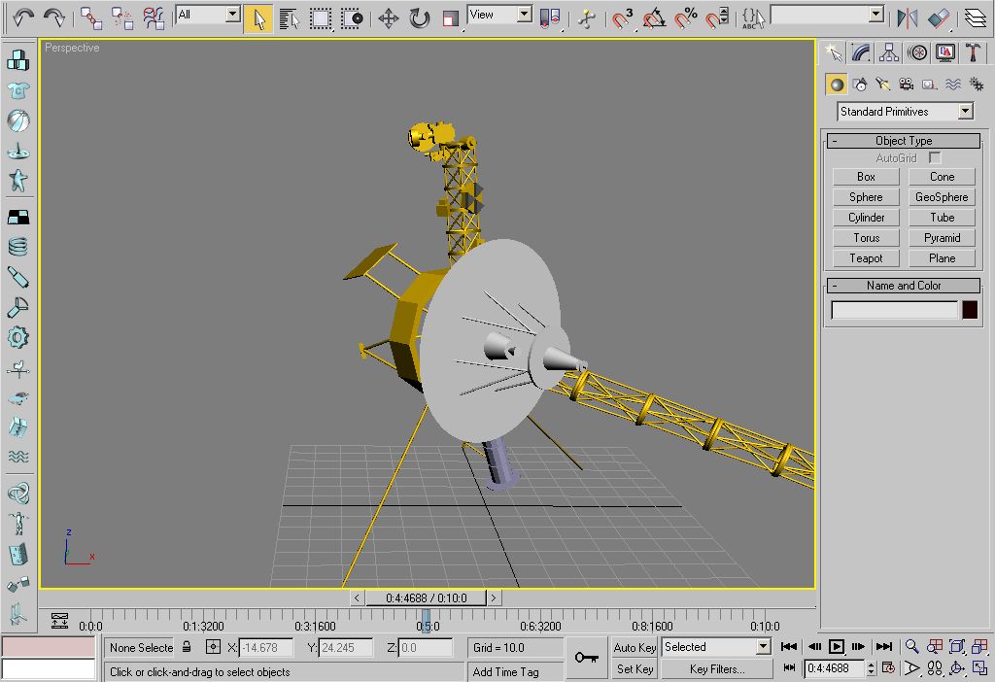The height and width of the screenshot is (682, 995).
Task: Toggle Auto Key animation mode
Action: point(635,647)
